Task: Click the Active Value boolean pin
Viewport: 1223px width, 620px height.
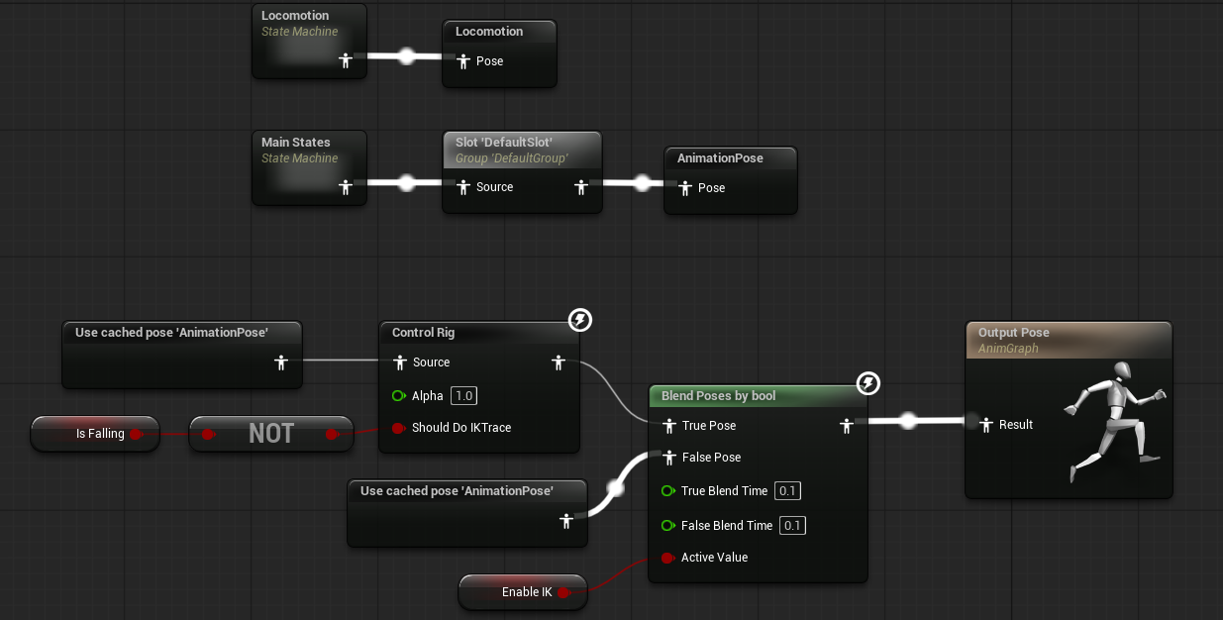Action: pyautogui.click(x=668, y=558)
